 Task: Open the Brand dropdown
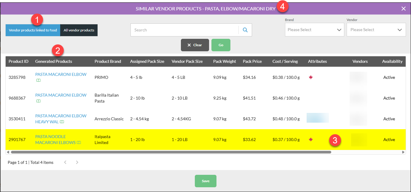(x=315, y=30)
